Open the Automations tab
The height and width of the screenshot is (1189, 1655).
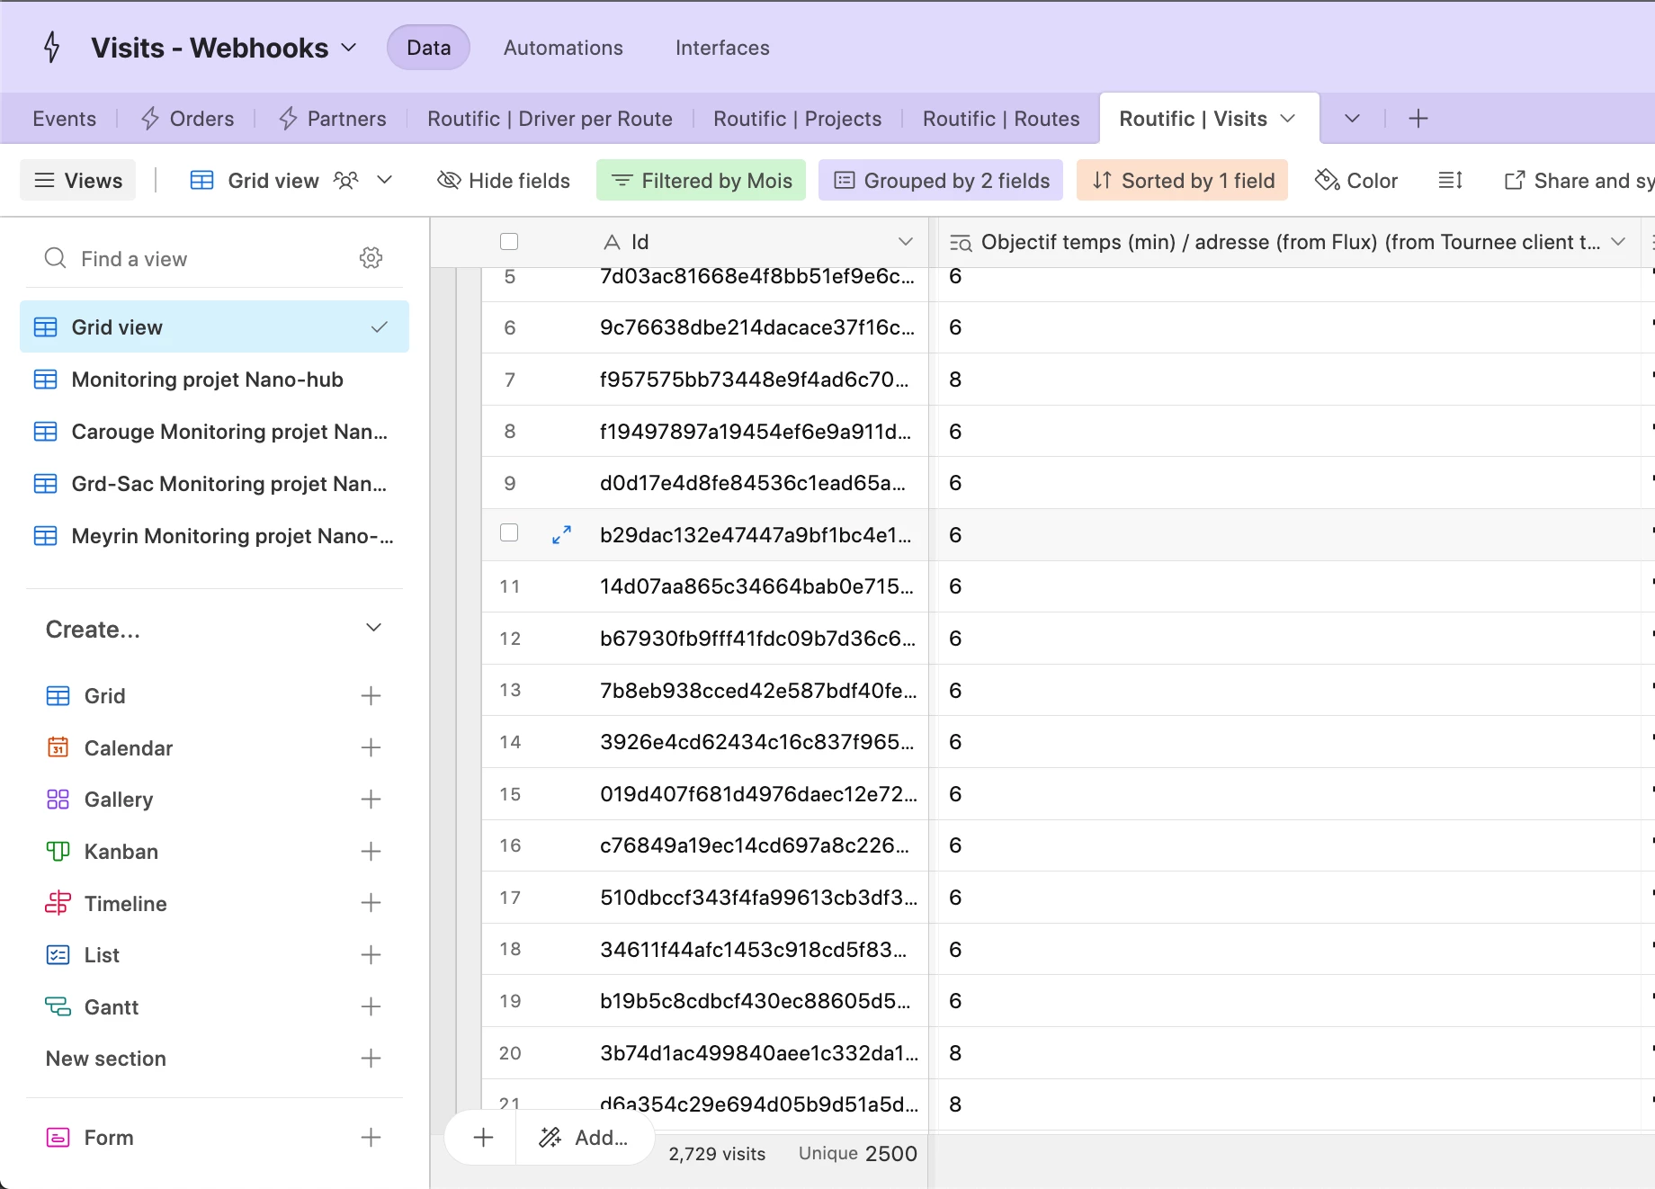[x=563, y=48]
